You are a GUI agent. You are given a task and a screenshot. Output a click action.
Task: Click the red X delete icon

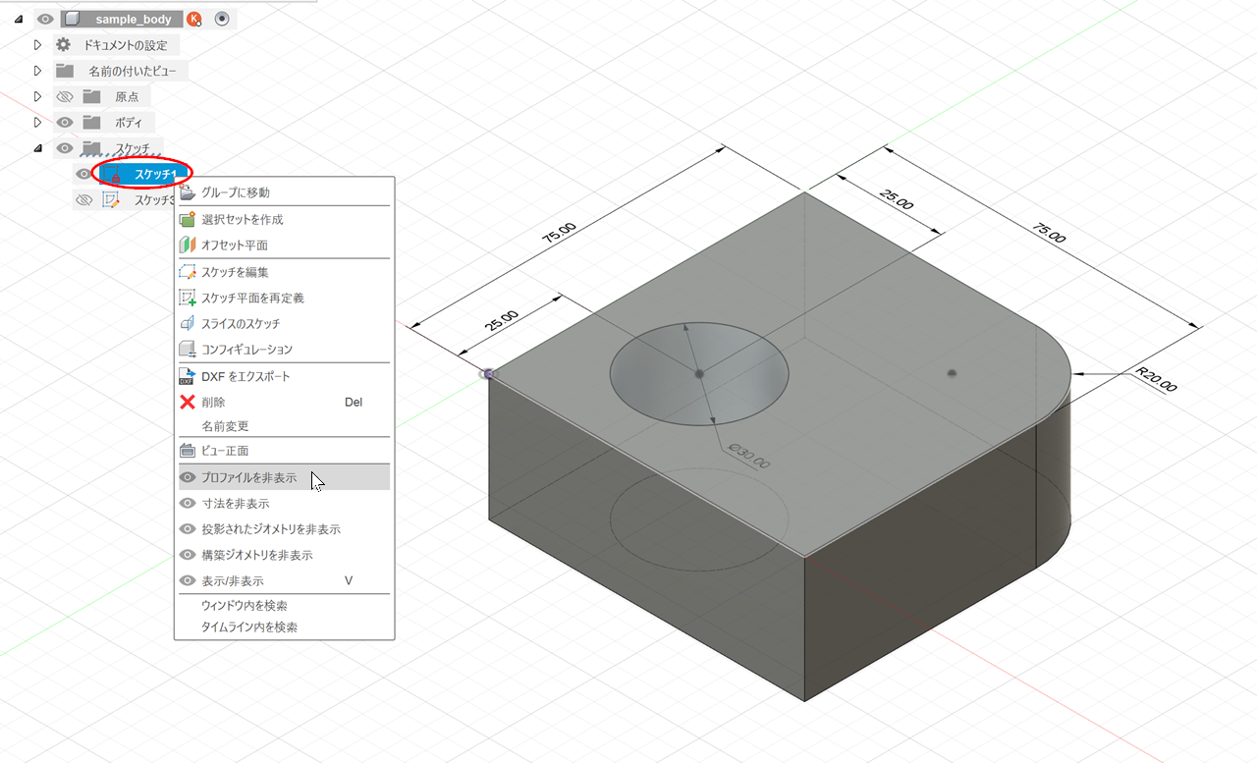point(188,402)
